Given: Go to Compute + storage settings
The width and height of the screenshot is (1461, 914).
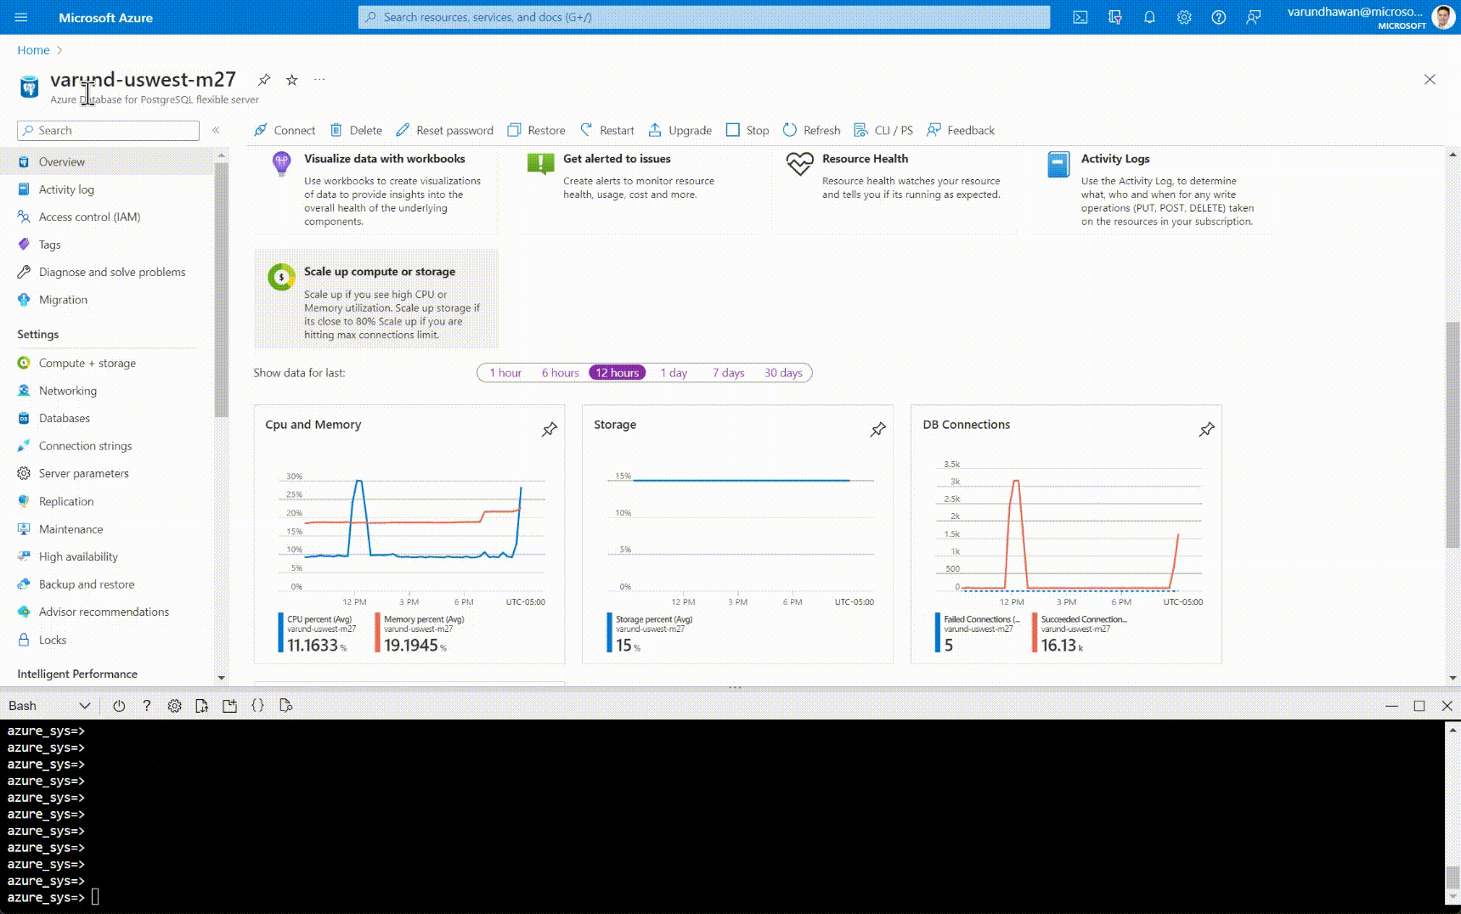Looking at the screenshot, I should pyautogui.click(x=87, y=363).
